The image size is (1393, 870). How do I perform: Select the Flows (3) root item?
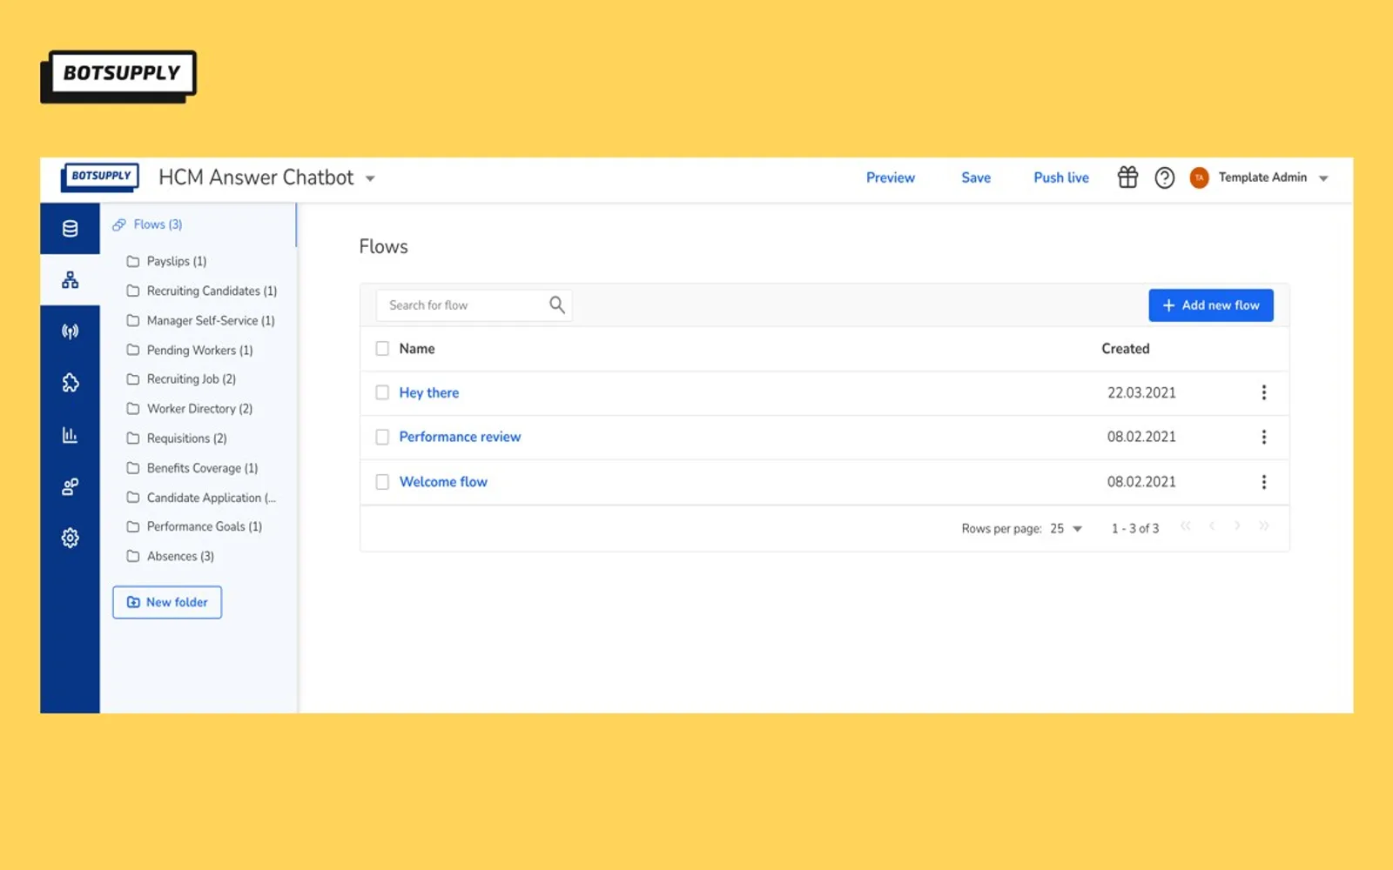pos(148,224)
